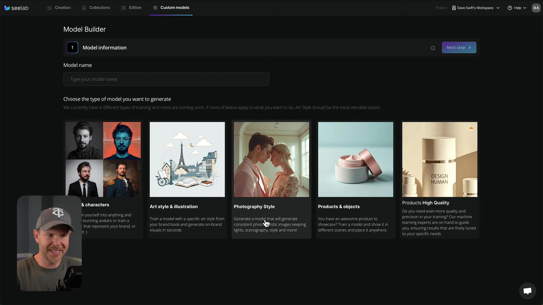Click the Edition tab icon
Screen dimensions: 543x305
click(124, 8)
